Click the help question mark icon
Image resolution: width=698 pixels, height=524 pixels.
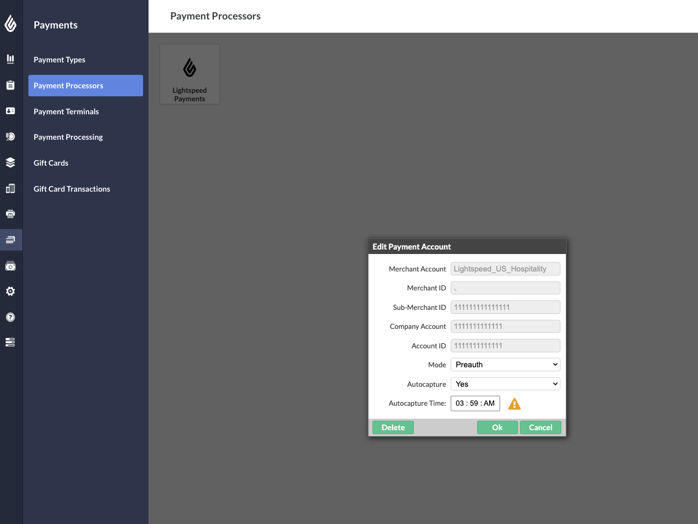[10, 317]
